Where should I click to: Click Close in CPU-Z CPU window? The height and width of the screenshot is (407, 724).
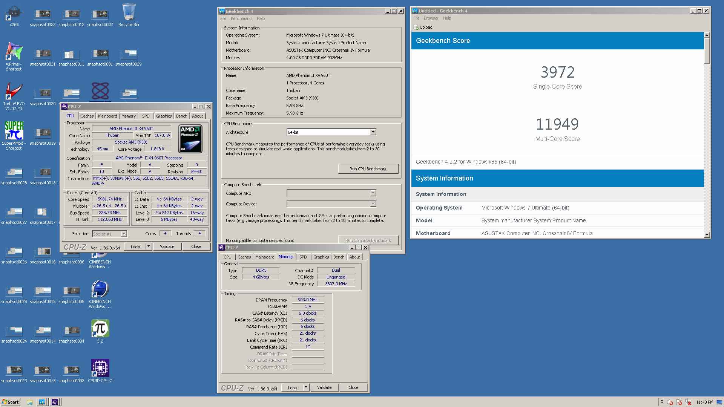click(196, 247)
